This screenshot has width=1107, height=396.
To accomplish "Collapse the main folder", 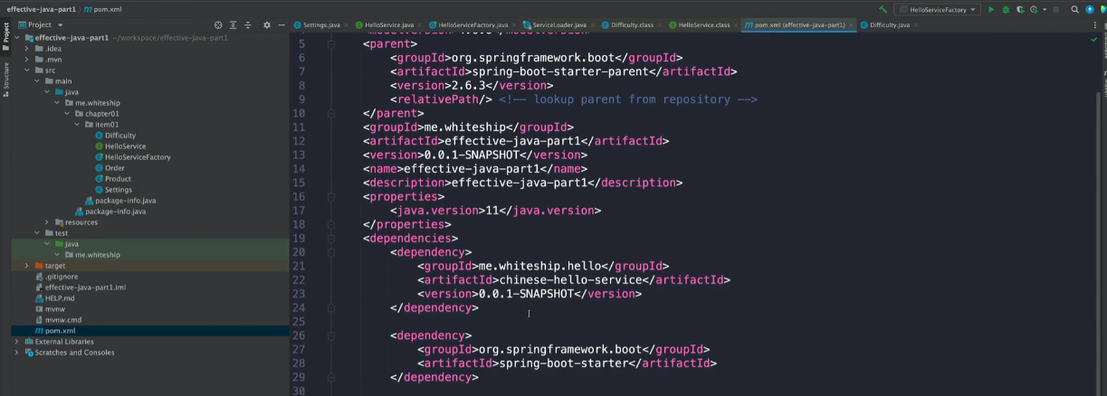I will coord(37,81).
